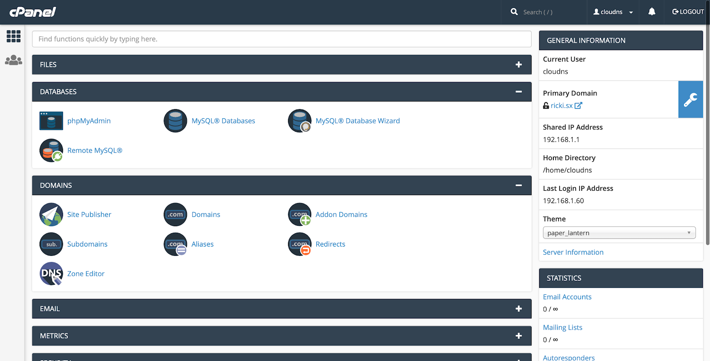710x361 pixels.
Task: Open the cloudns user dropdown menu
Action: click(613, 12)
